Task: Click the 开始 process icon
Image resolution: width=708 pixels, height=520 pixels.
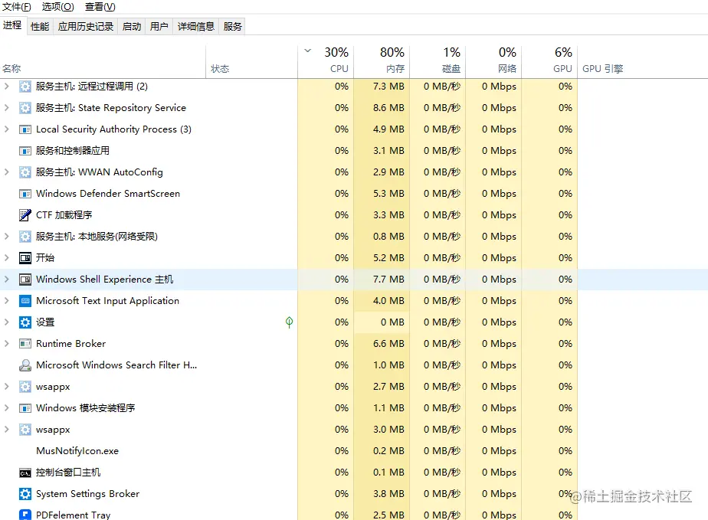Action: [25, 258]
